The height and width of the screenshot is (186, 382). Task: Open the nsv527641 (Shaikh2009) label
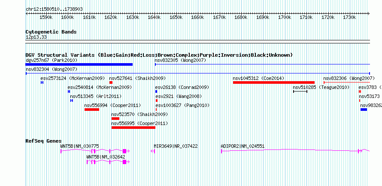pos(137,78)
